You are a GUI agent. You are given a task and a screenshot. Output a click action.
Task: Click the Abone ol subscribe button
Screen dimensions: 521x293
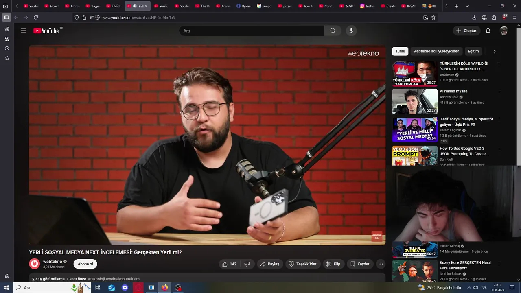point(85,264)
